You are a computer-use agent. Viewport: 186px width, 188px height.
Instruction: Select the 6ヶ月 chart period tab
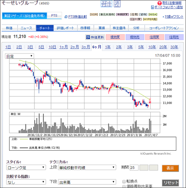[97, 47]
